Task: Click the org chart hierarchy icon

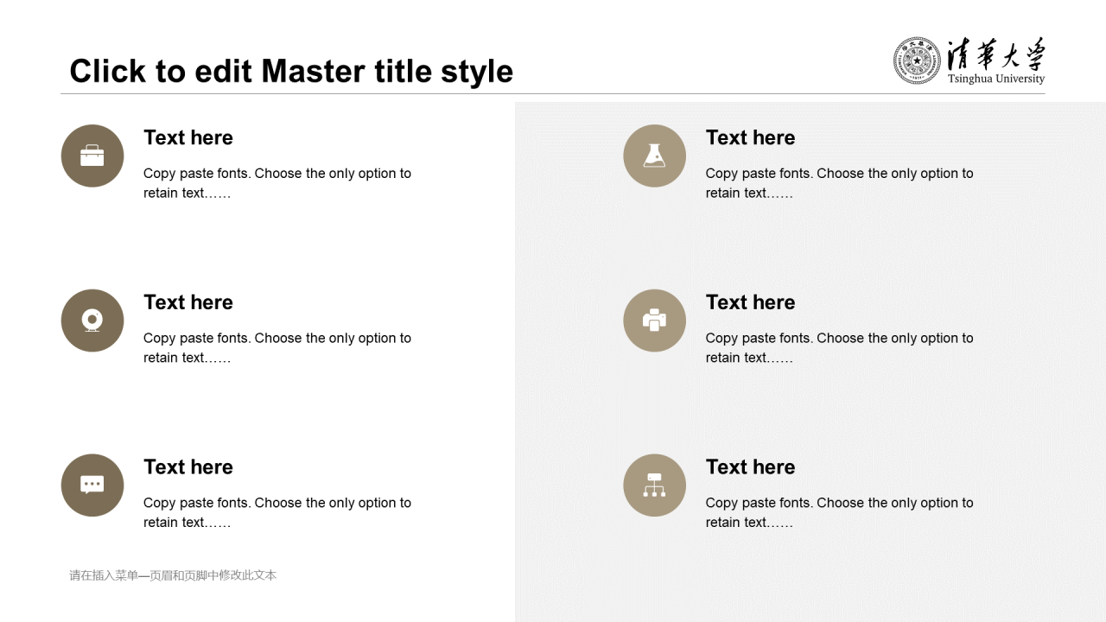Action: coord(654,485)
